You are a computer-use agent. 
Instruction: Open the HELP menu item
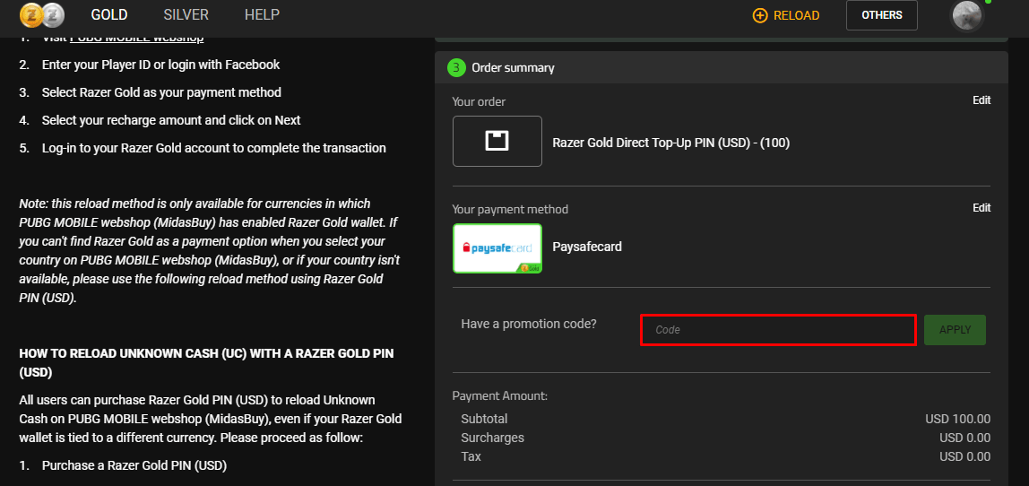click(262, 14)
